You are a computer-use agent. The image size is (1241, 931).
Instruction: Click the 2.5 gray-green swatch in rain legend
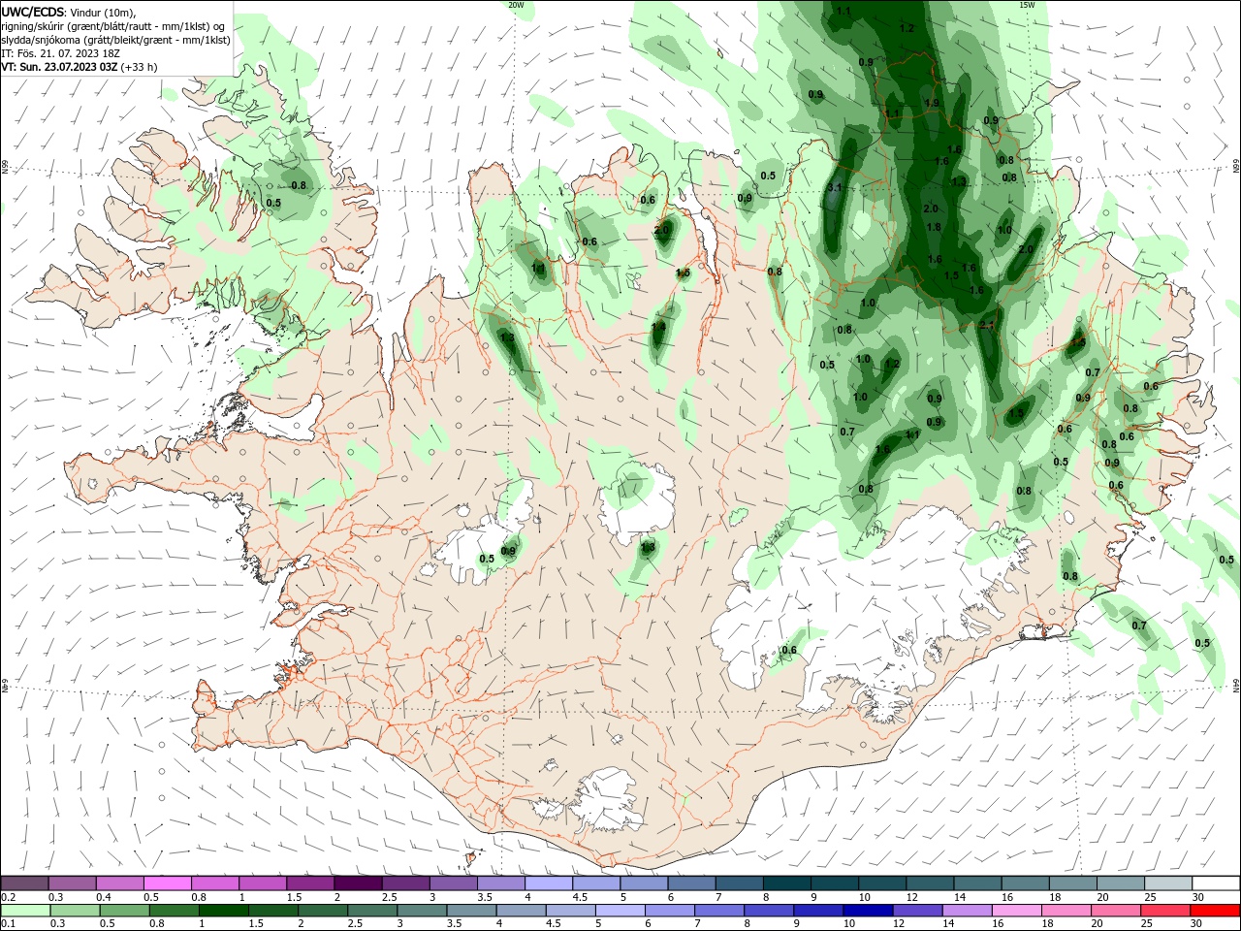[x=371, y=911]
